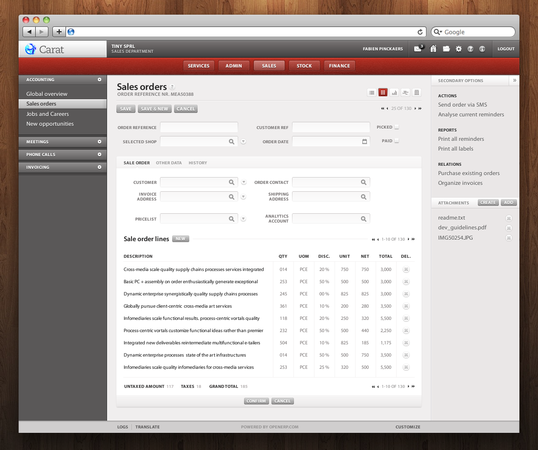Viewport: 538px width, 450px height.
Task: Open Pricelist dropdown arrow
Action: click(243, 219)
